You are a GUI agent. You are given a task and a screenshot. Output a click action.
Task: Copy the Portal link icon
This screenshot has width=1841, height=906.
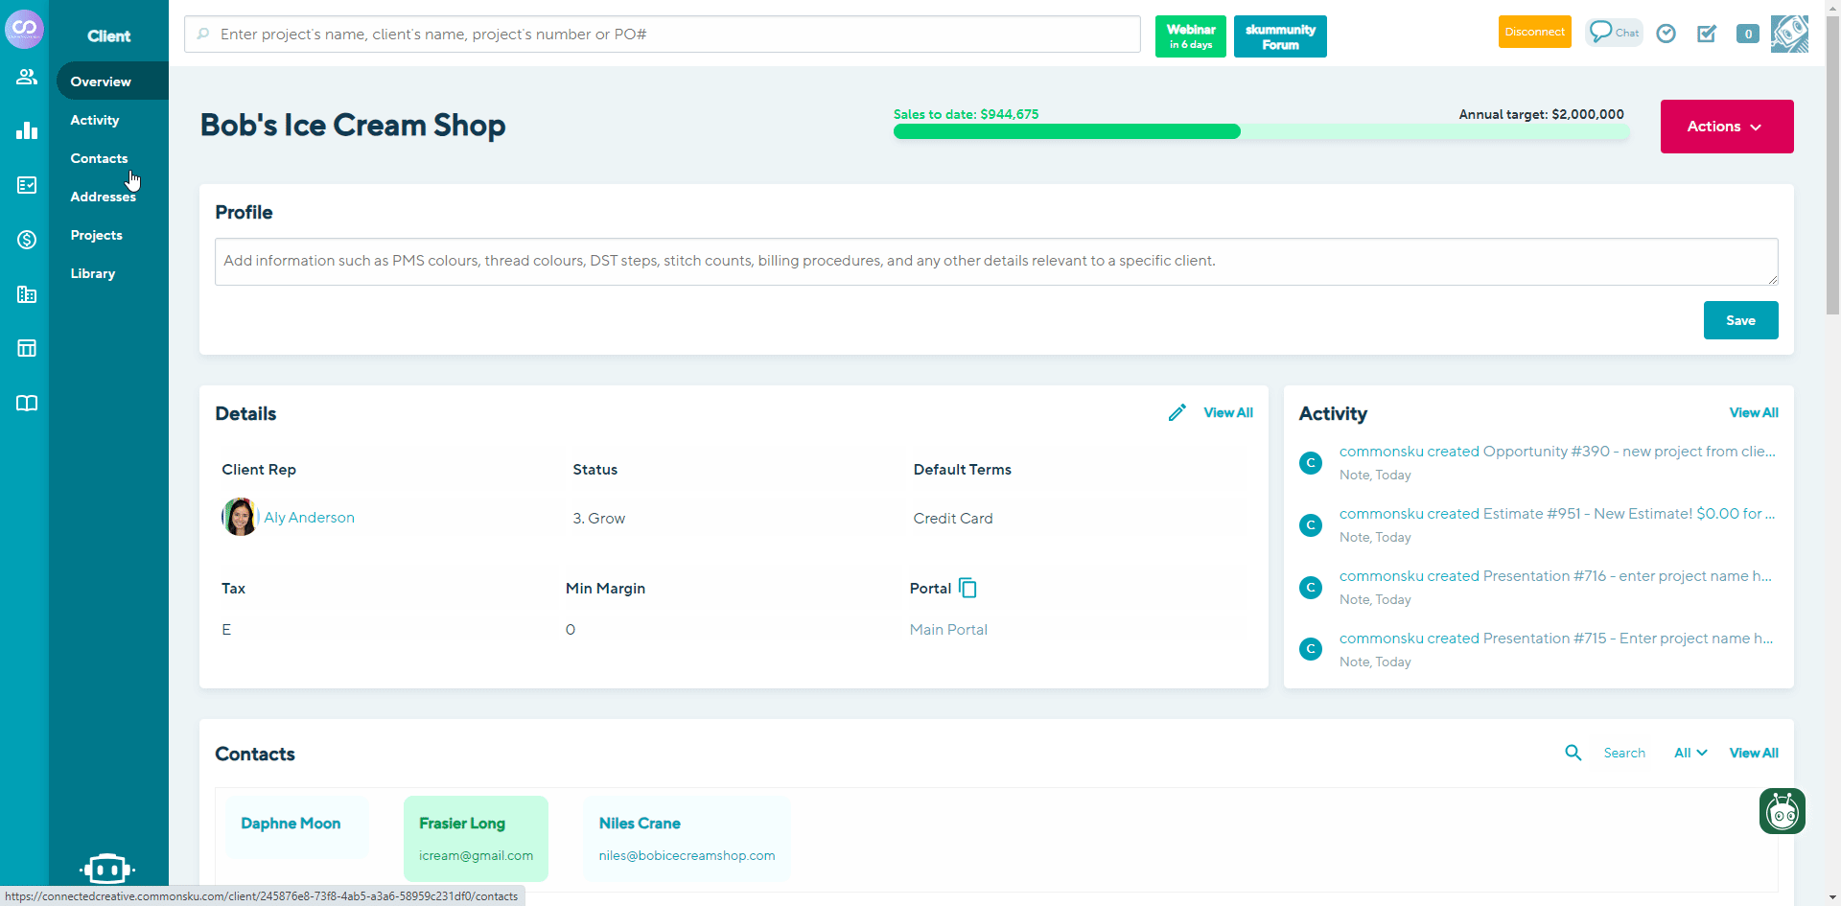tap(967, 588)
